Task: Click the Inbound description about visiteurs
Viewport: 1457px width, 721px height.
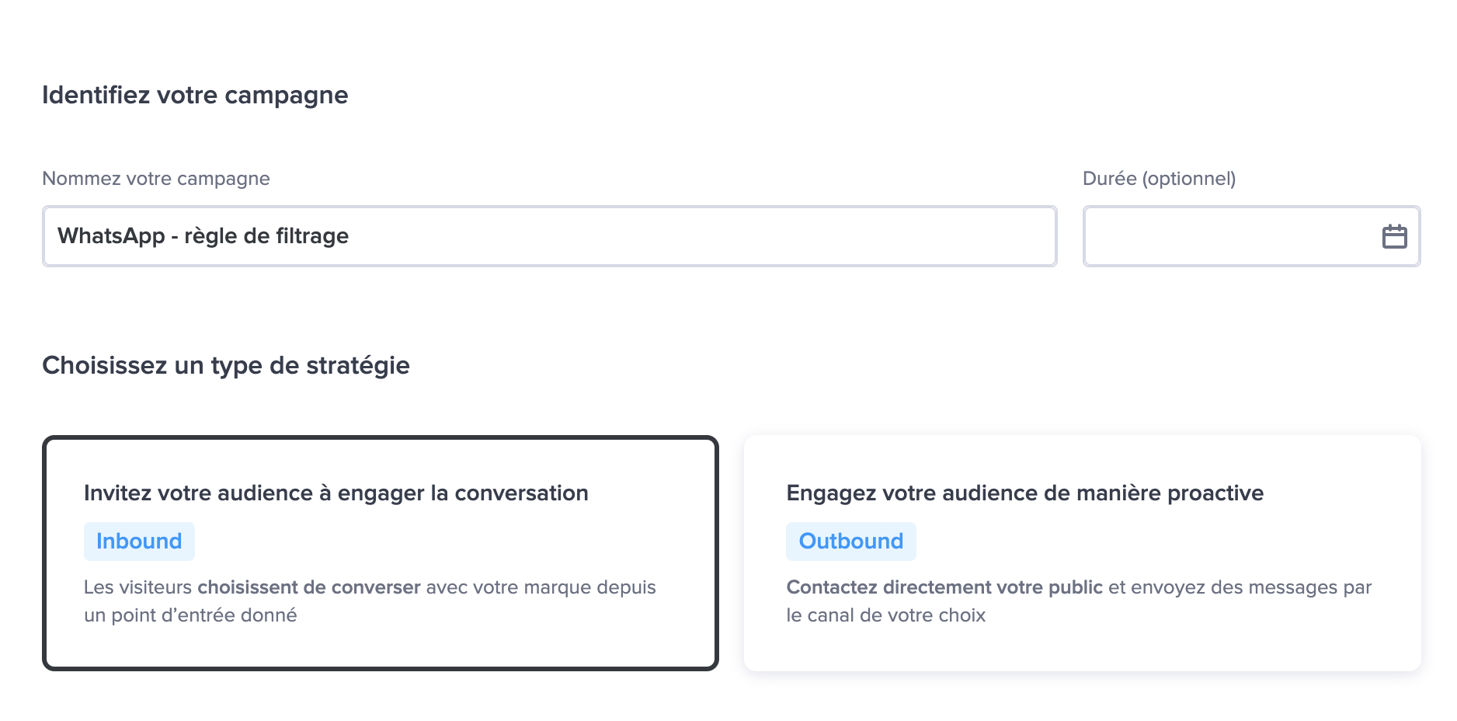Action: pos(370,601)
